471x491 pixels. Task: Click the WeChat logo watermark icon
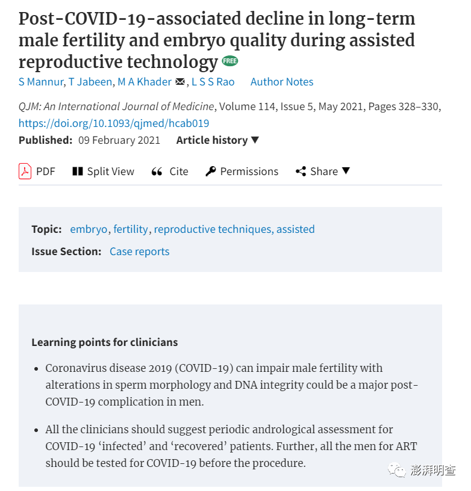tap(396, 470)
